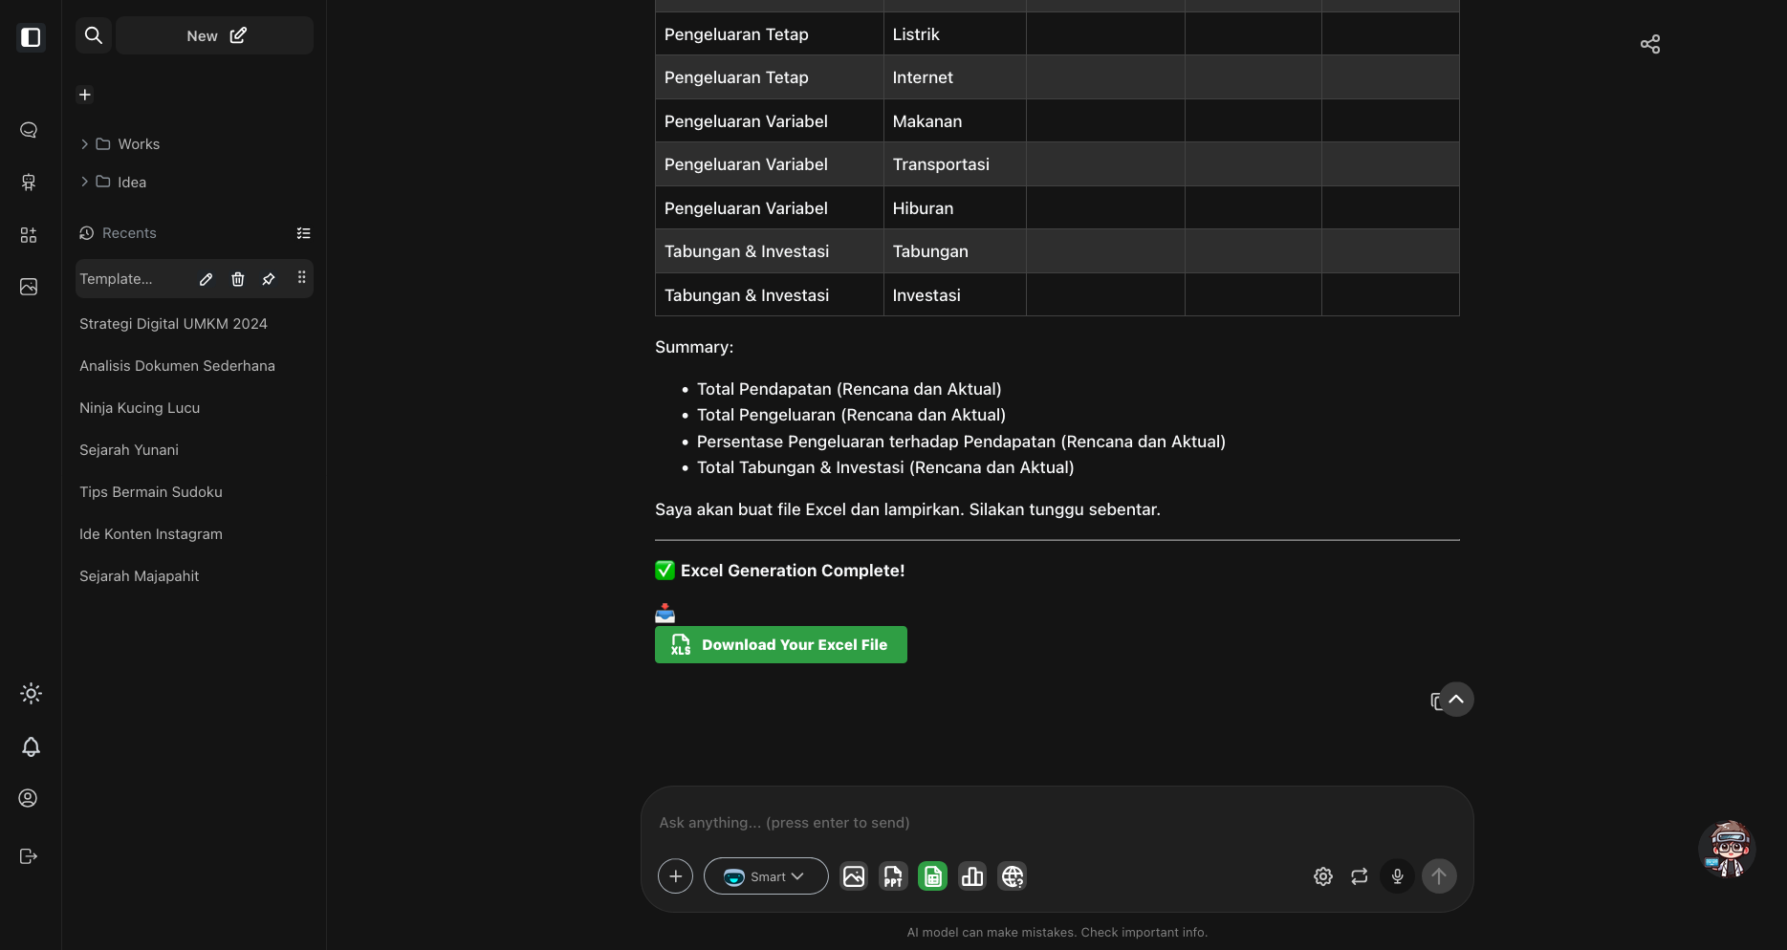1787x950 pixels.
Task: Open Sejarah Majapahit conversation
Action: tap(140, 576)
